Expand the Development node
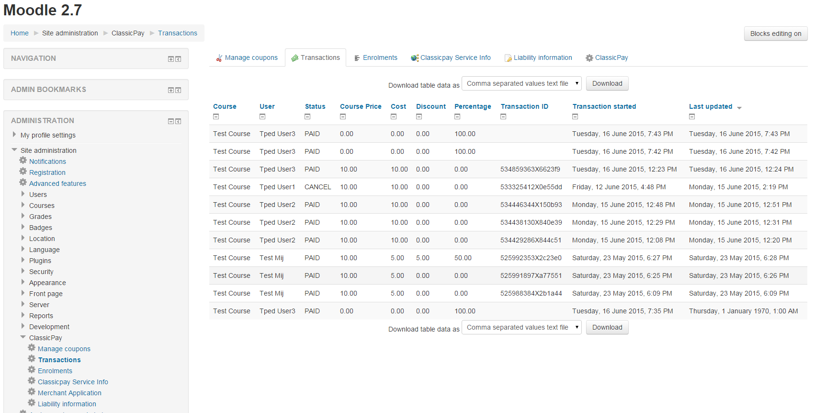 [x=23, y=326]
